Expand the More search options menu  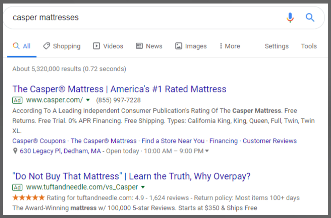(230, 46)
